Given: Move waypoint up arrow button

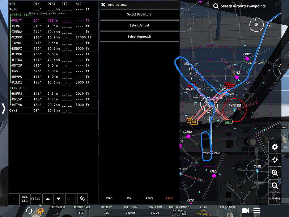Looking at the screenshot, I should point(48,199).
